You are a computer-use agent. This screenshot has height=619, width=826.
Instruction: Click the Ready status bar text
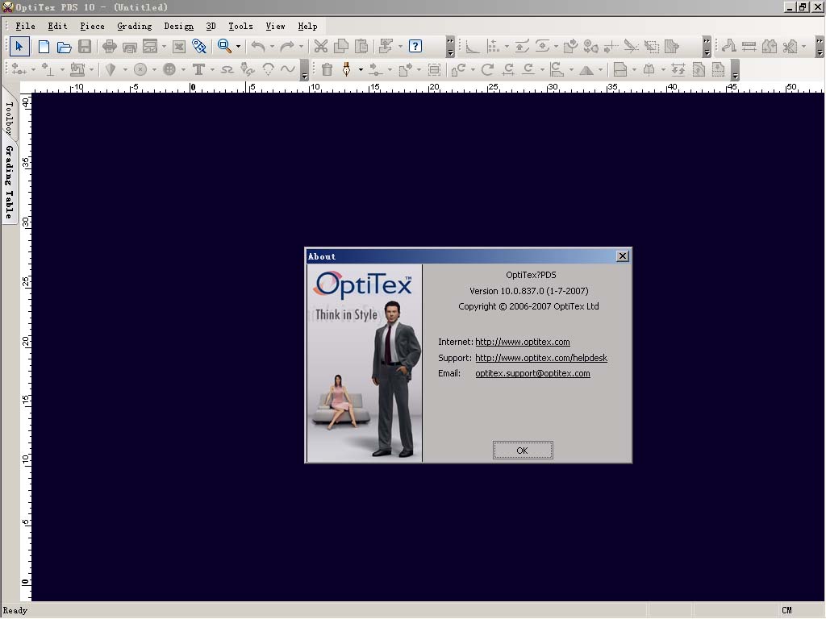coord(15,611)
